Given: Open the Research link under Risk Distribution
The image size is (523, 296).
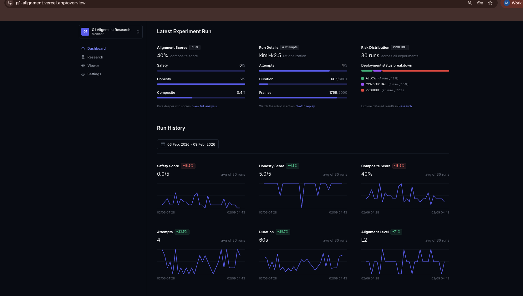Looking at the screenshot, I should (x=405, y=106).
